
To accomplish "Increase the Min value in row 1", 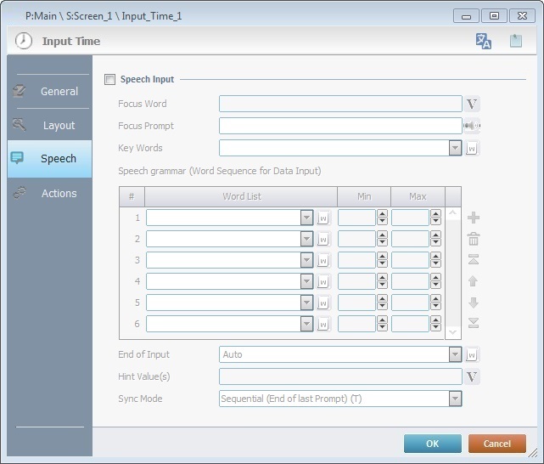I will click(382, 213).
